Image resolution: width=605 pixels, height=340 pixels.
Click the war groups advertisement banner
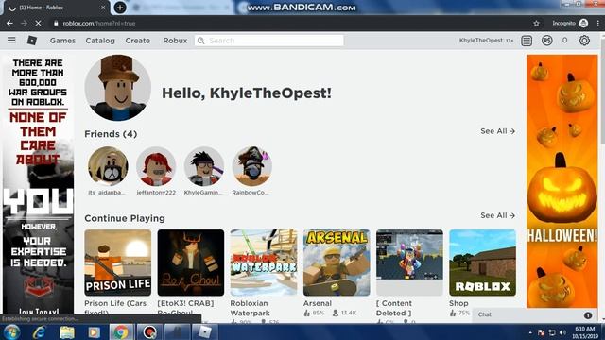pyautogui.click(x=38, y=184)
